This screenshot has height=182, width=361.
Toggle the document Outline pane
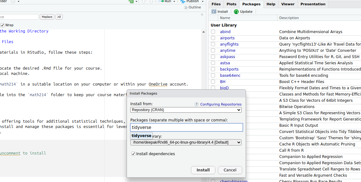192,7
